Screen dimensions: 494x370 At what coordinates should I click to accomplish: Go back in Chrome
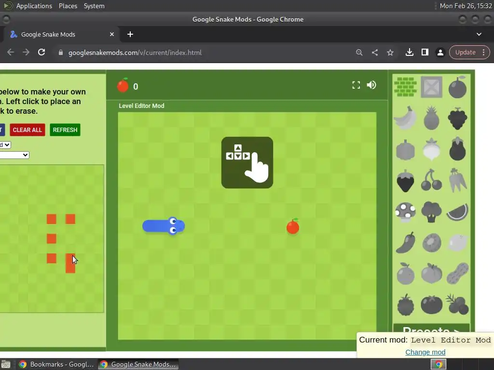click(11, 52)
